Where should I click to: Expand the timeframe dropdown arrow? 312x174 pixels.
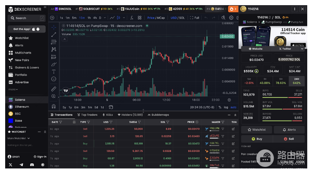pyautogui.click(x=105, y=18)
